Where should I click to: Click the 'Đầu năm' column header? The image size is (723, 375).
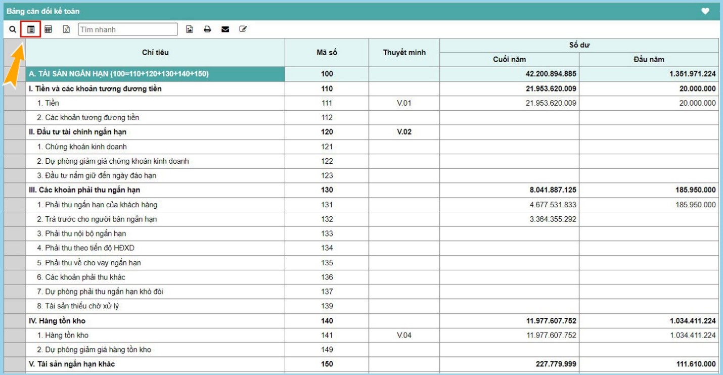[x=649, y=60]
